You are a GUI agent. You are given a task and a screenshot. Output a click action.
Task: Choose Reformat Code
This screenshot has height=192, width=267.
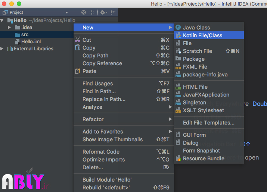124,152
